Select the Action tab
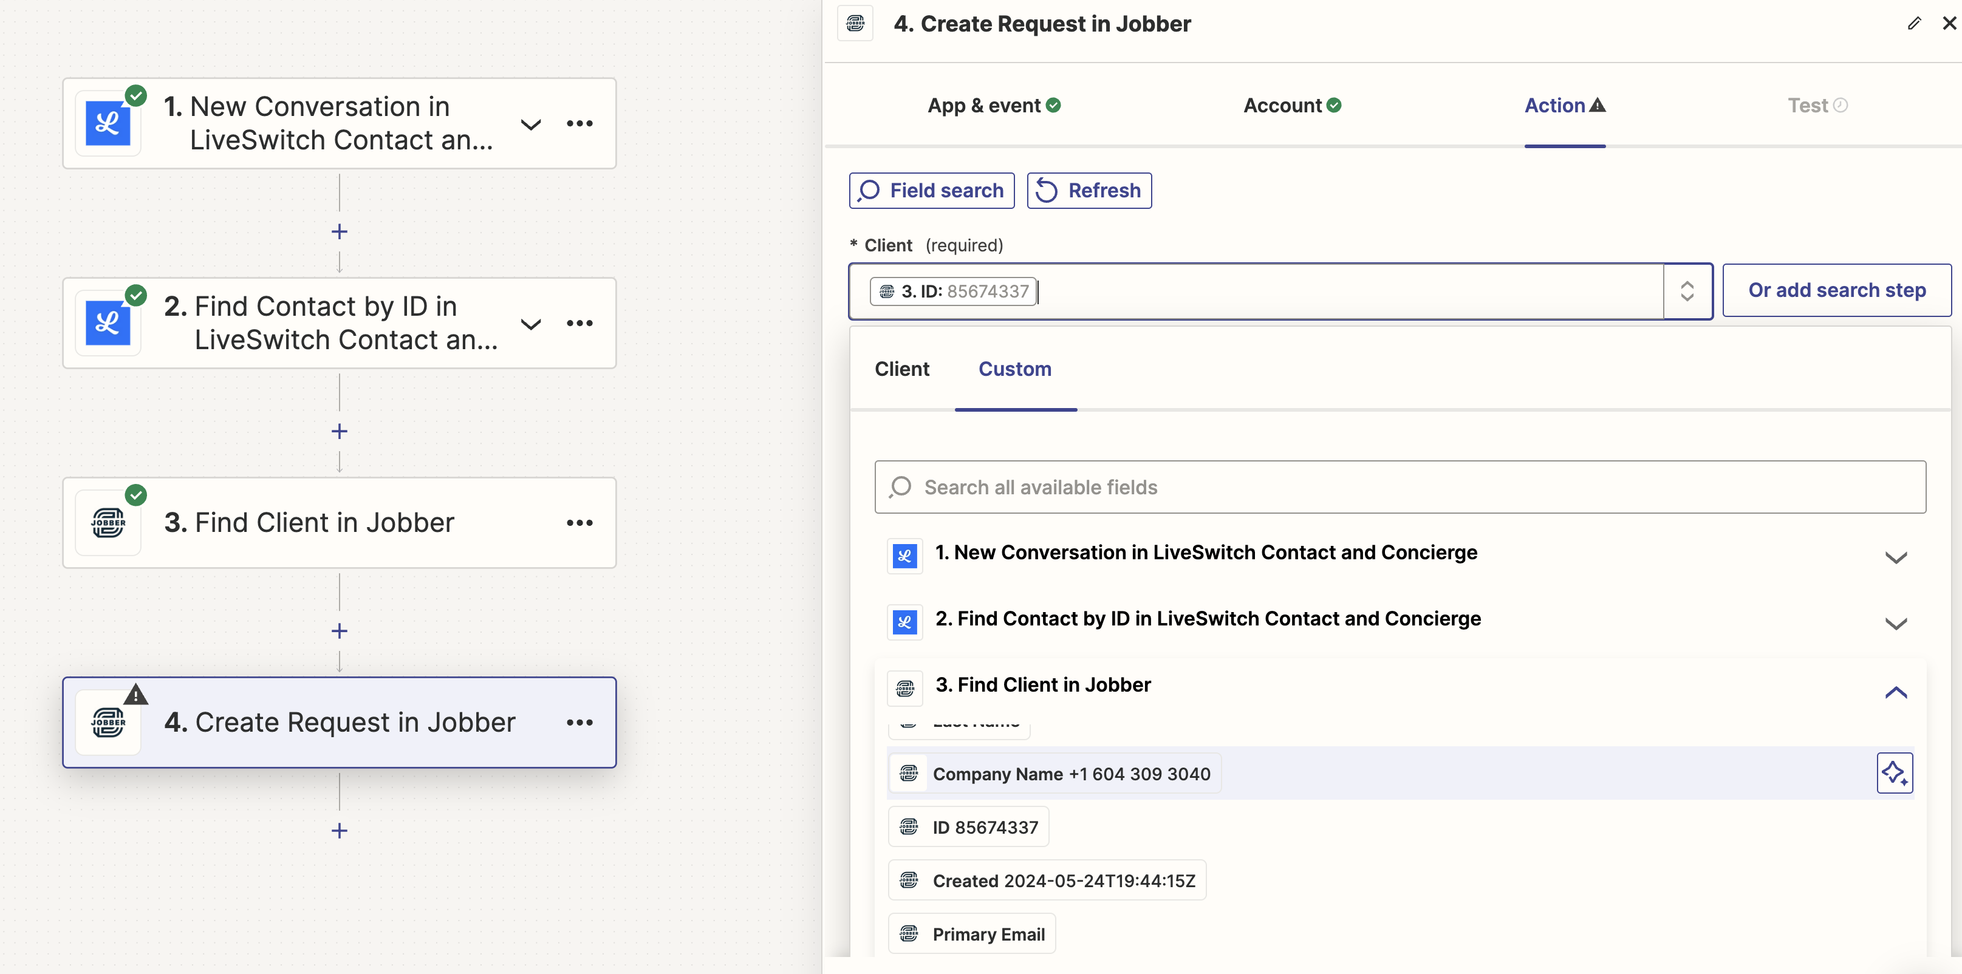This screenshot has width=1962, height=974. (1564, 105)
